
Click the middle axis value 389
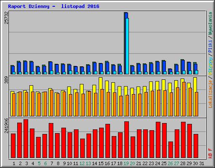(6, 80)
